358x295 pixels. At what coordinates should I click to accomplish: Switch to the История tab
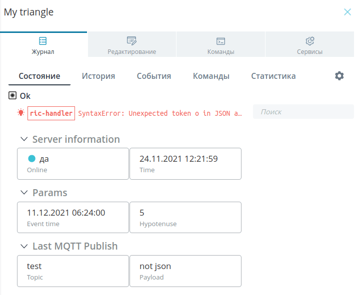(x=98, y=76)
